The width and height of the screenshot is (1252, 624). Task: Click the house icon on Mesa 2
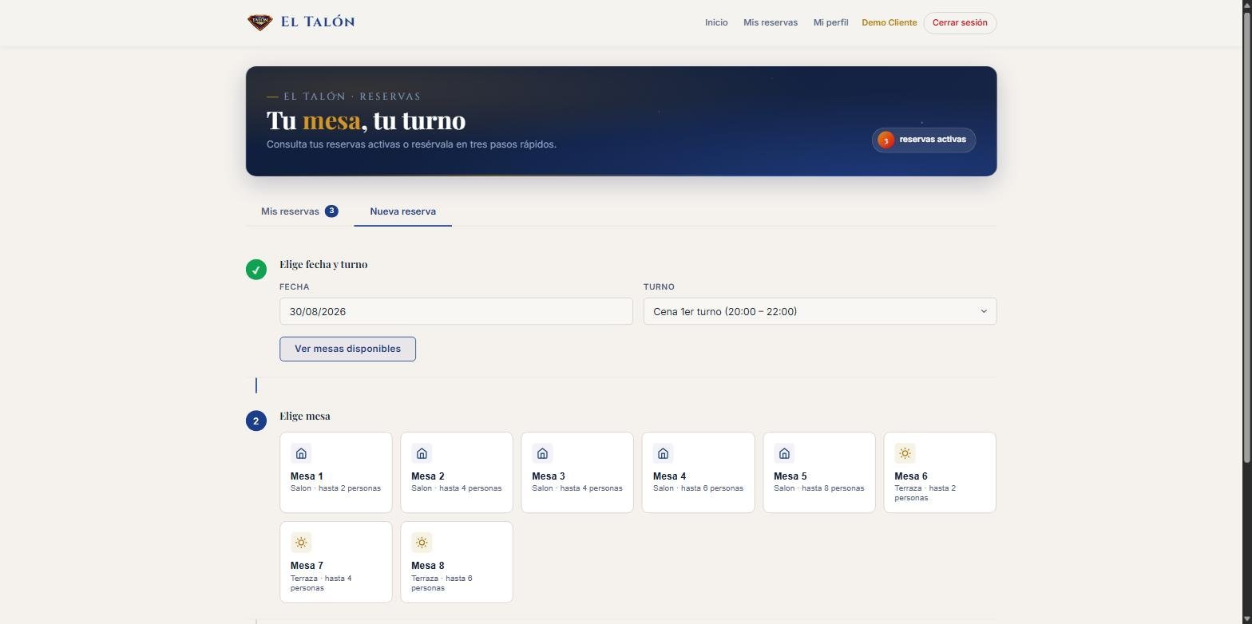click(x=422, y=453)
